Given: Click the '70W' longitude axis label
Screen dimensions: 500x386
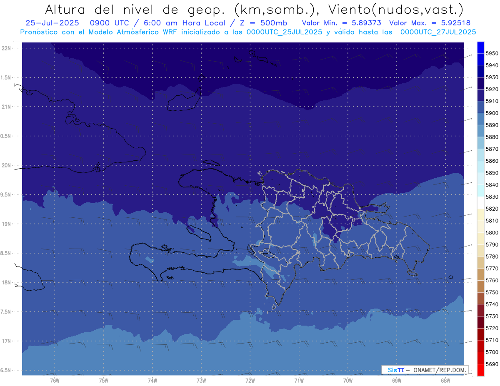Looking at the screenshot, I should 348,380.
